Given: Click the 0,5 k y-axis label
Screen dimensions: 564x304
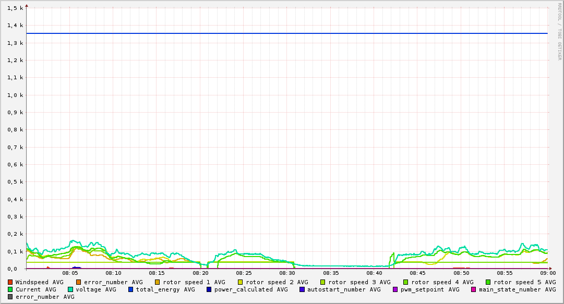Looking at the screenshot, I should tap(15, 182).
